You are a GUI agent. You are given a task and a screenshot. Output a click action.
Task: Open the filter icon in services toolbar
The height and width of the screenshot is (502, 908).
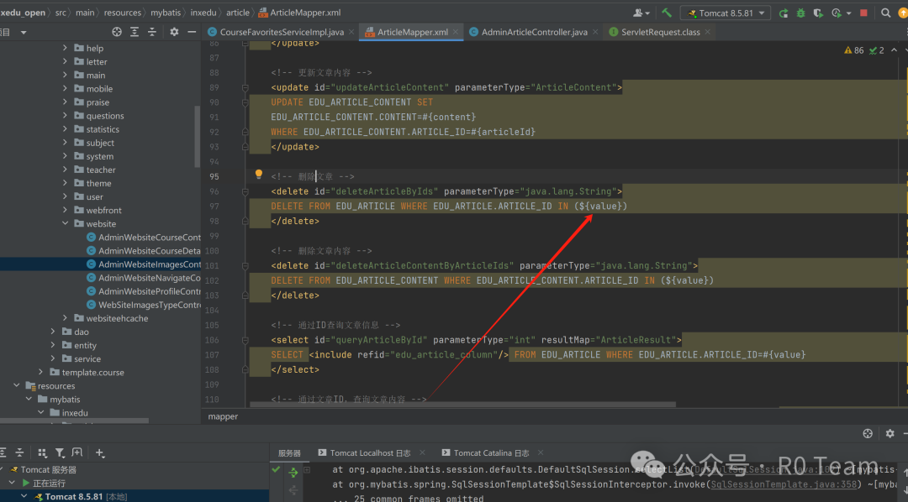[x=60, y=452]
